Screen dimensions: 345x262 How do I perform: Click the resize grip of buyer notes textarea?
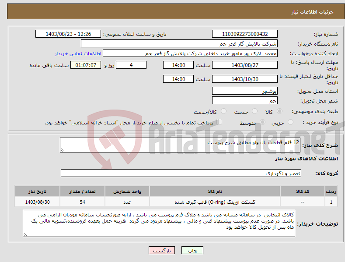coord(25,235)
